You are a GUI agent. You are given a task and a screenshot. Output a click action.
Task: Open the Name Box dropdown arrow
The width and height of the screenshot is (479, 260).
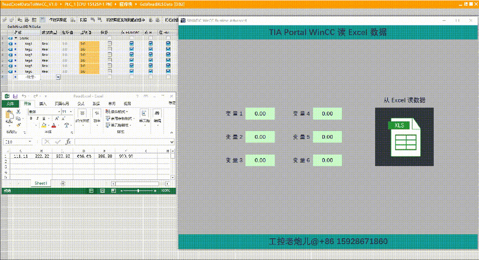click(x=30, y=142)
